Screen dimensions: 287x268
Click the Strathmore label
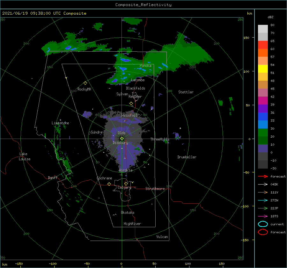coord(155,189)
